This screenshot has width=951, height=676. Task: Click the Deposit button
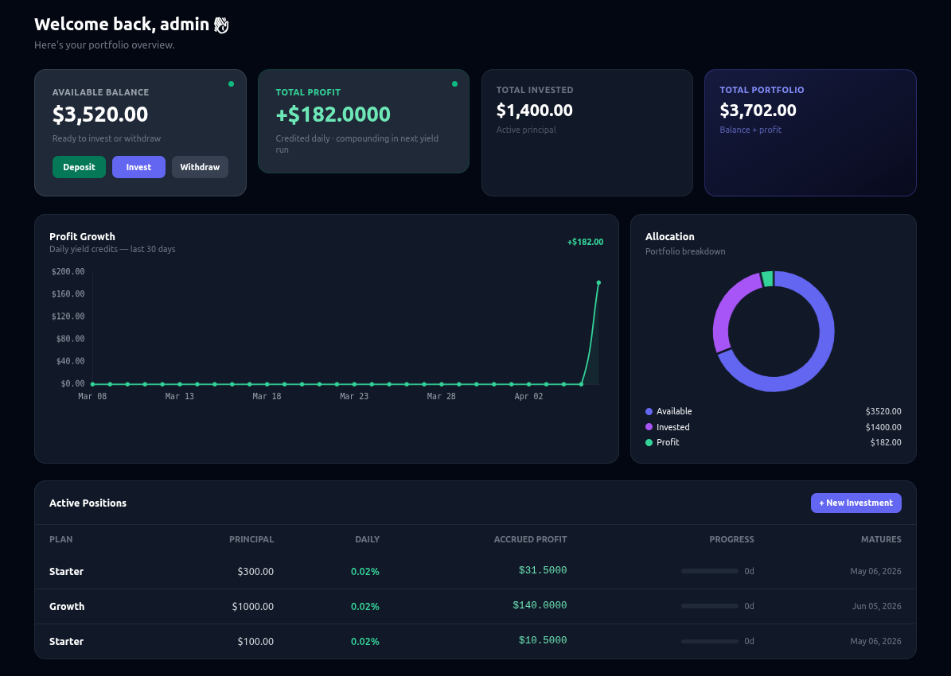point(79,167)
